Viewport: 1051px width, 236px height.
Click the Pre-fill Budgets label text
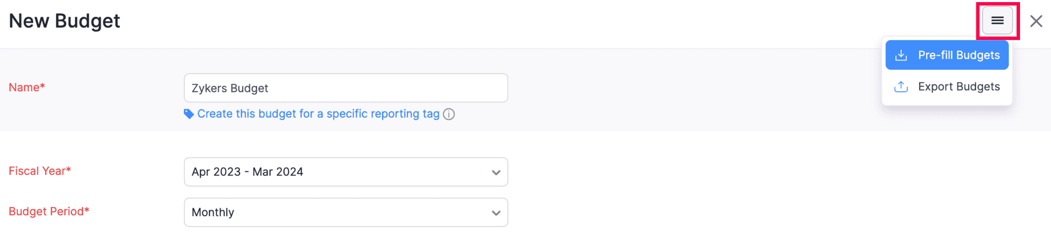(x=959, y=55)
